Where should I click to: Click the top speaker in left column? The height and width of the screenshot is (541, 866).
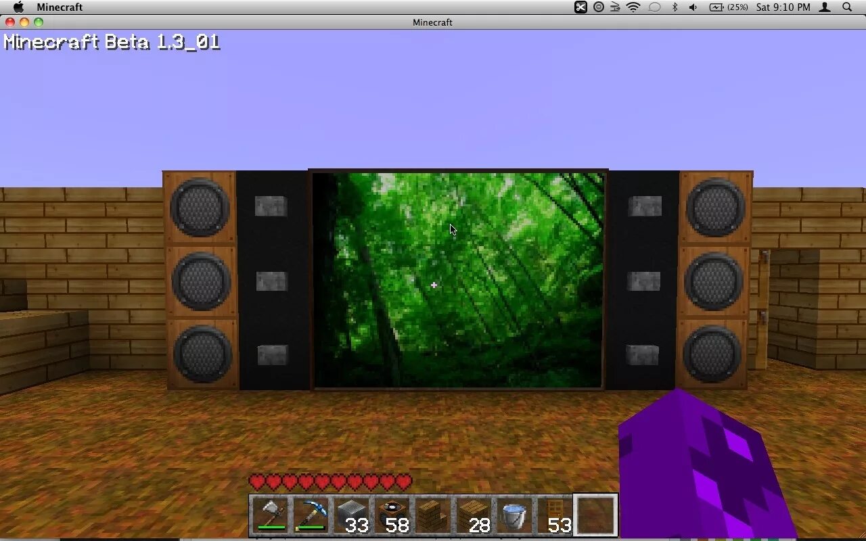click(200, 207)
